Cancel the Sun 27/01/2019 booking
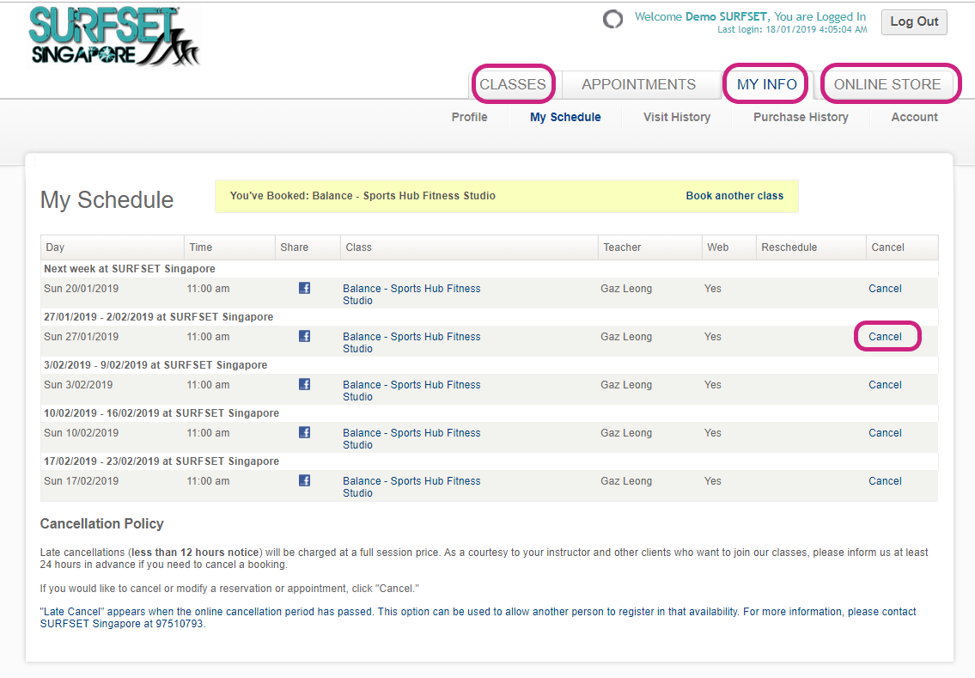975x678 pixels. click(x=885, y=337)
